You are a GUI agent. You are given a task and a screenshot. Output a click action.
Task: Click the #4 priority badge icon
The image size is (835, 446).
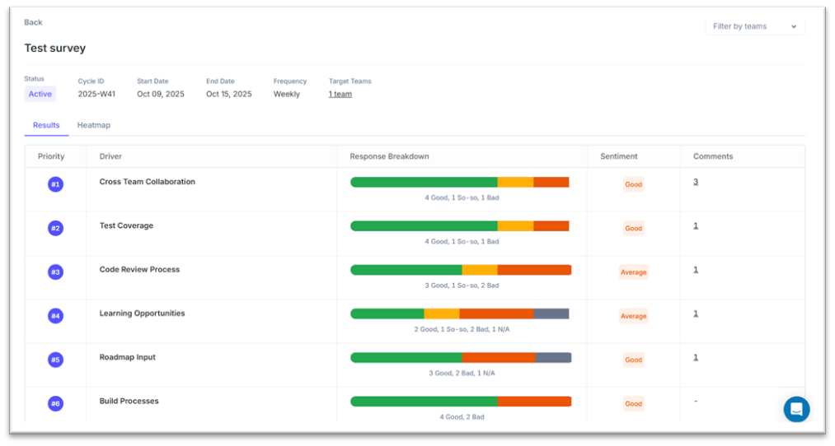pyautogui.click(x=55, y=316)
